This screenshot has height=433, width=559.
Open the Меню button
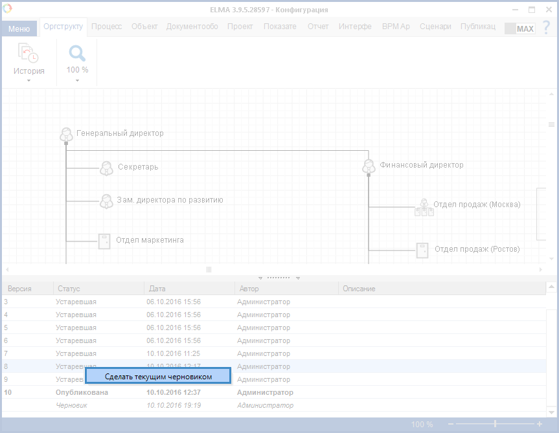[19, 28]
